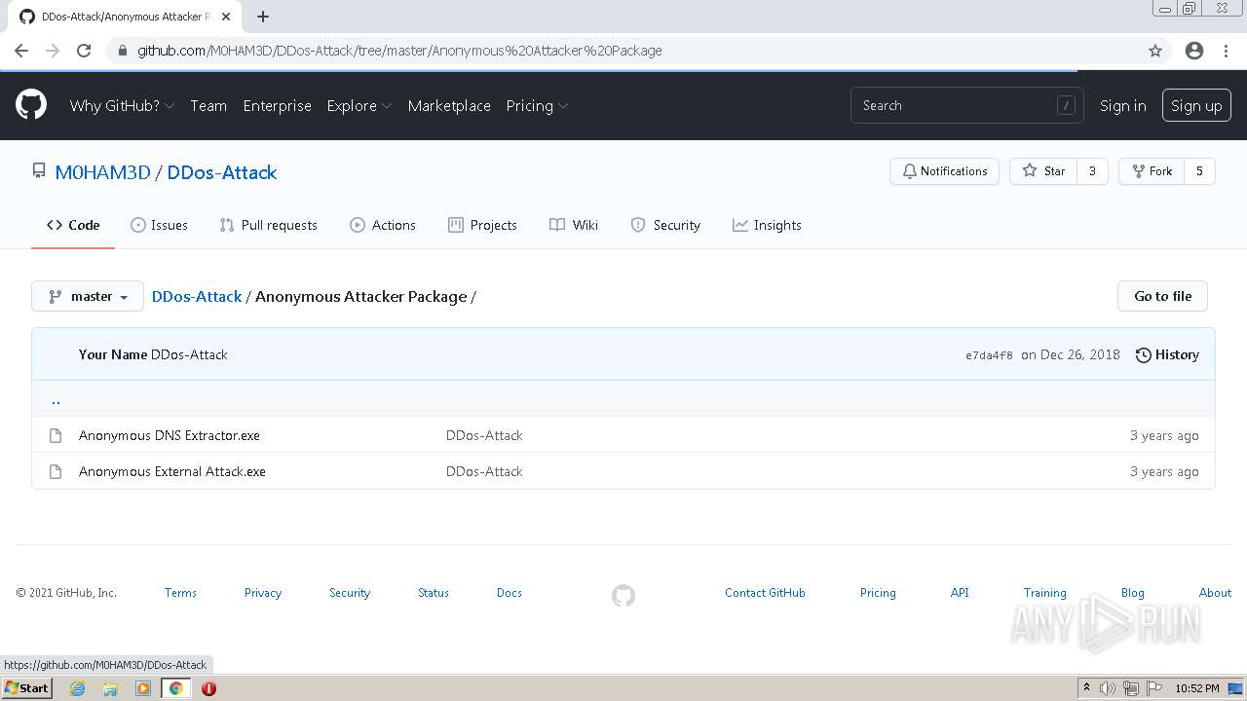Switch to the Actions tab
The width and height of the screenshot is (1247, 701).
point(383,225)
